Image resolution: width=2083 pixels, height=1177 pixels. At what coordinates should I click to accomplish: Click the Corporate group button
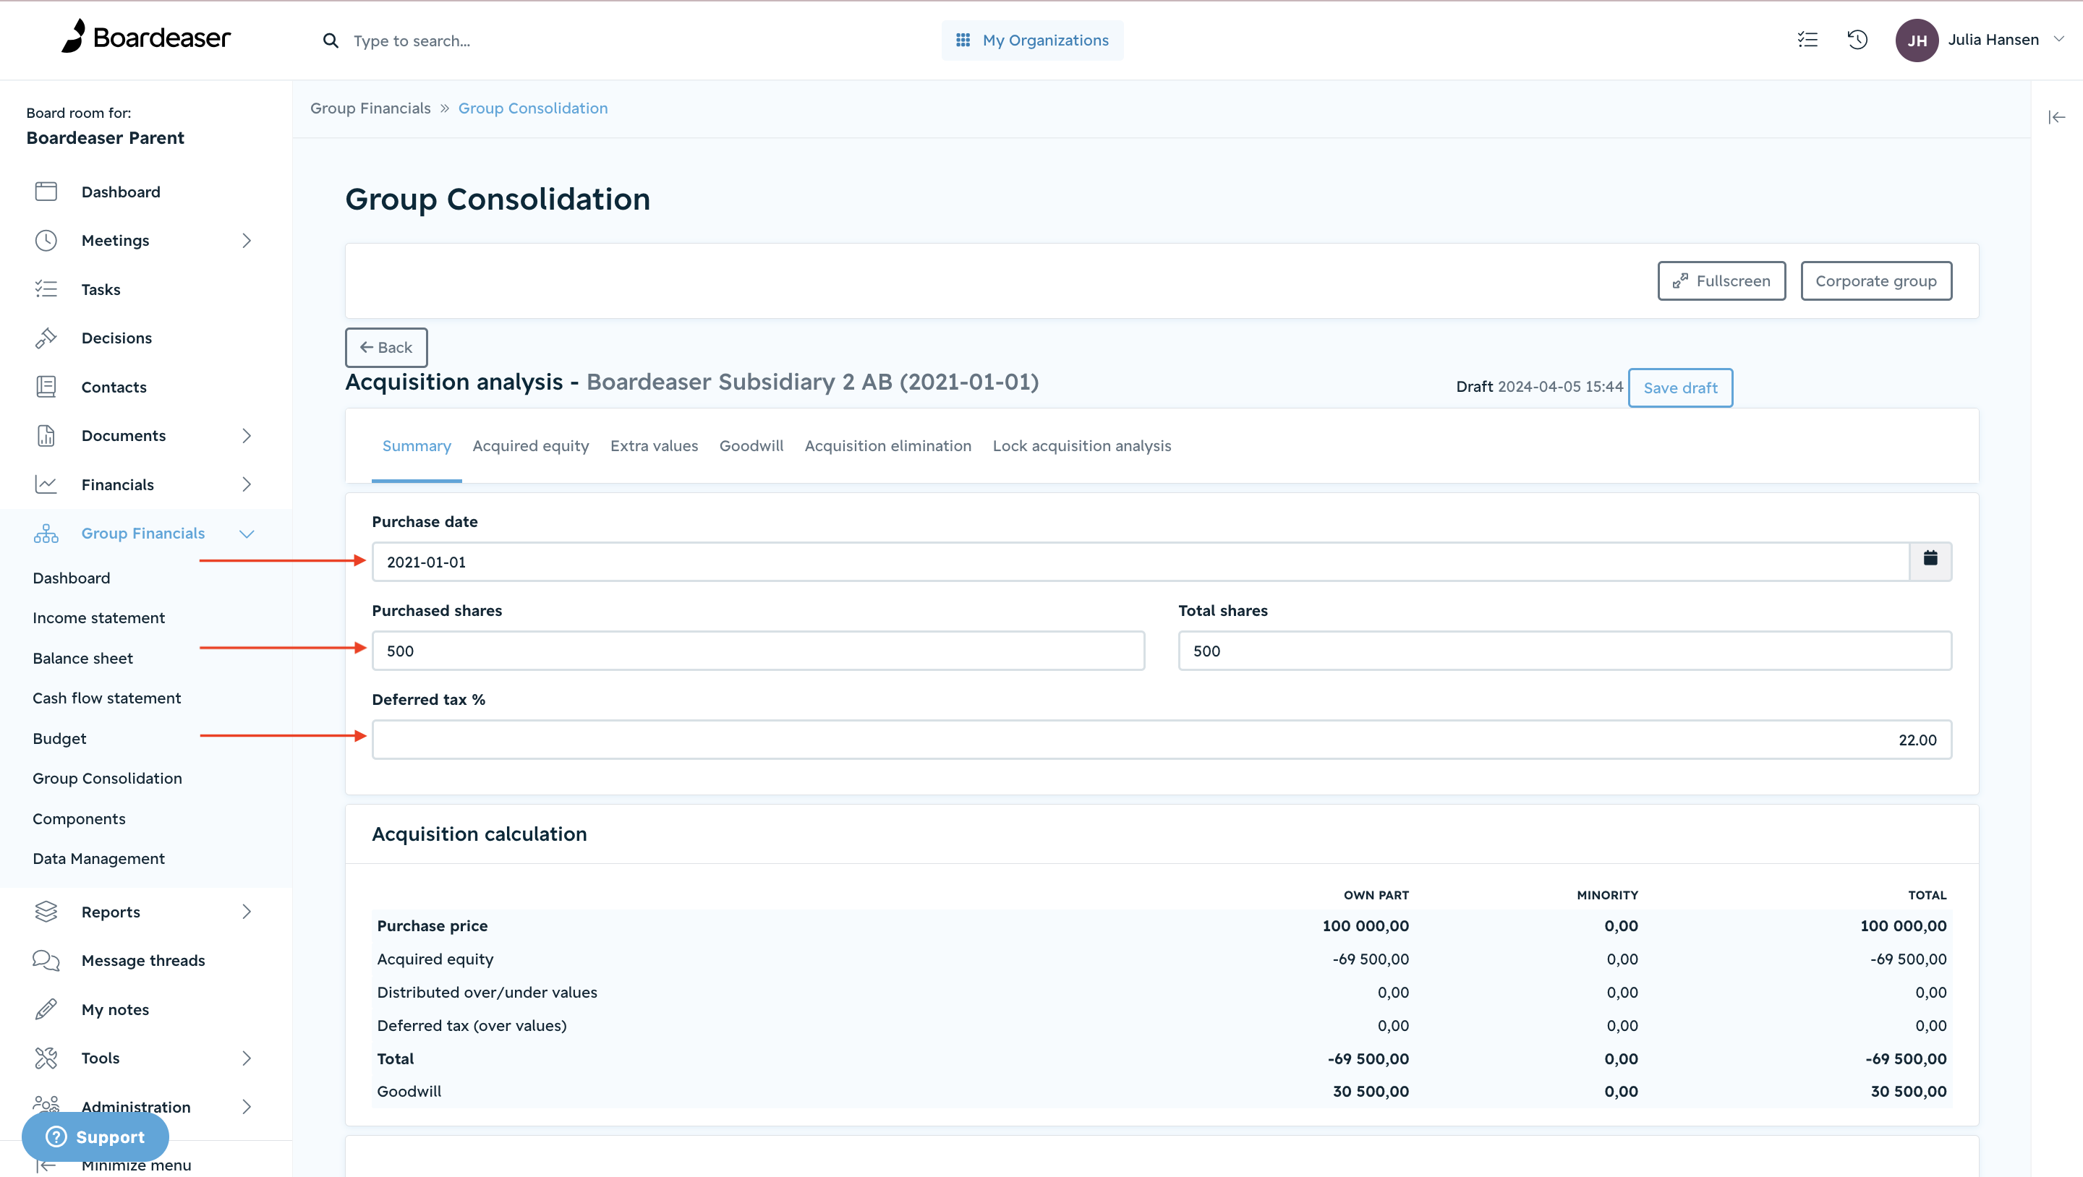(1876, 281)
